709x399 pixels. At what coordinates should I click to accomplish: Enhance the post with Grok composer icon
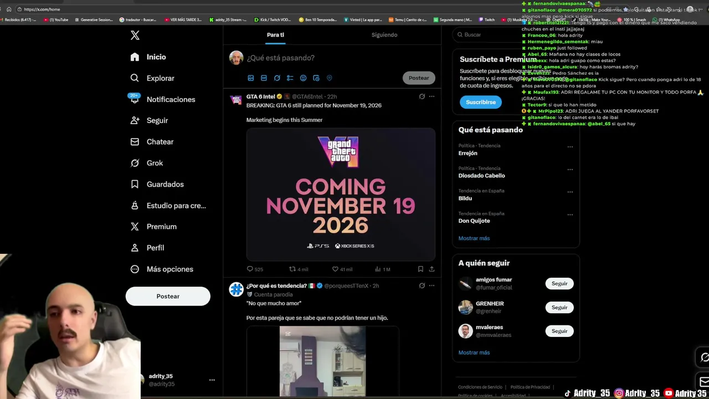[x=277, y=78]
